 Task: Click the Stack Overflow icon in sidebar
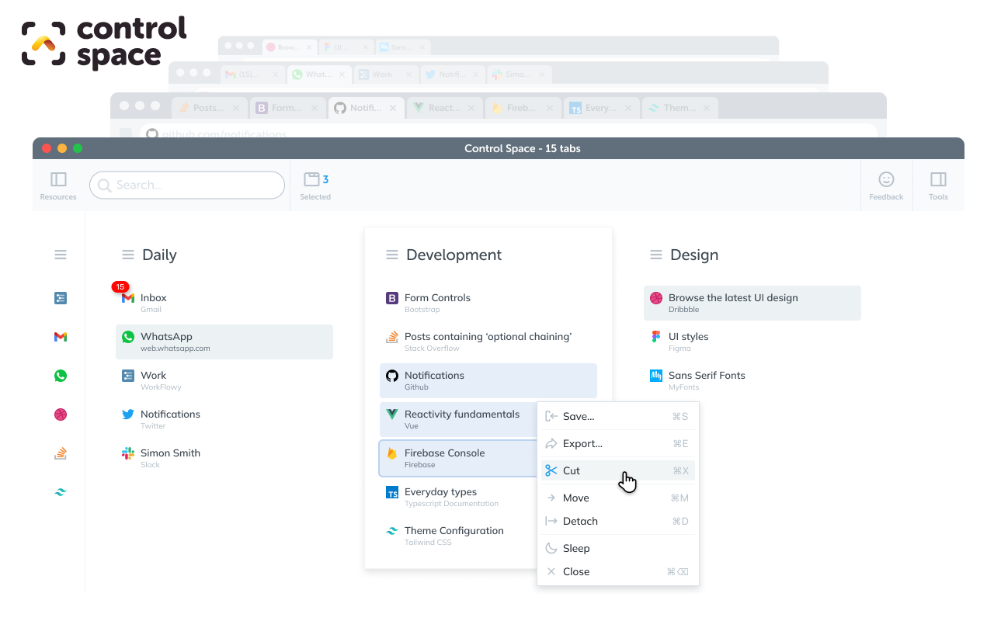[61, 453]
